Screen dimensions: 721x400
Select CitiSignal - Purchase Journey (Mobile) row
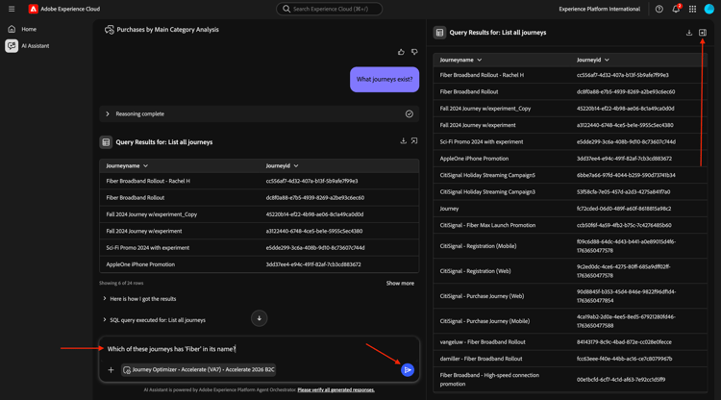click(570, 321)
